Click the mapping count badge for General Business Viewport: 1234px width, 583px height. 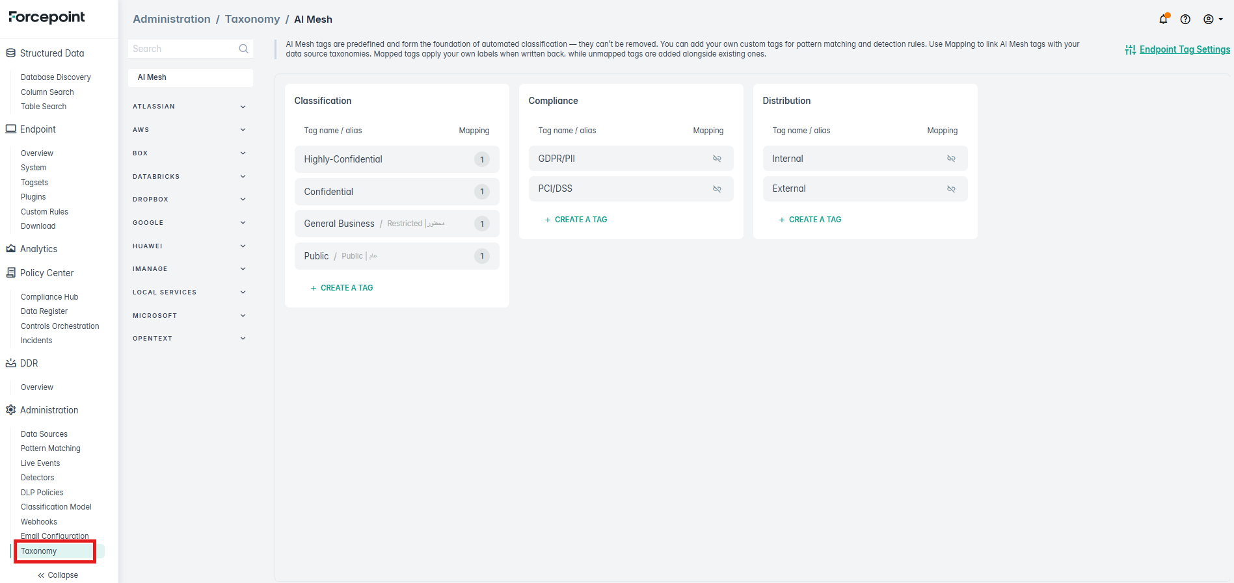[x=482, y=224]
